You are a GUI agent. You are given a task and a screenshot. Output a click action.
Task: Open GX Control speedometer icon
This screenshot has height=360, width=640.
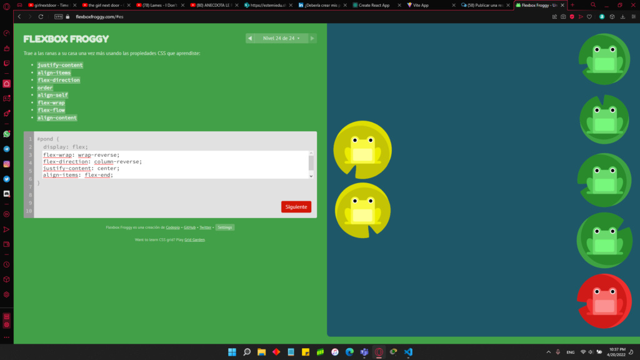[x=6, y=34]
